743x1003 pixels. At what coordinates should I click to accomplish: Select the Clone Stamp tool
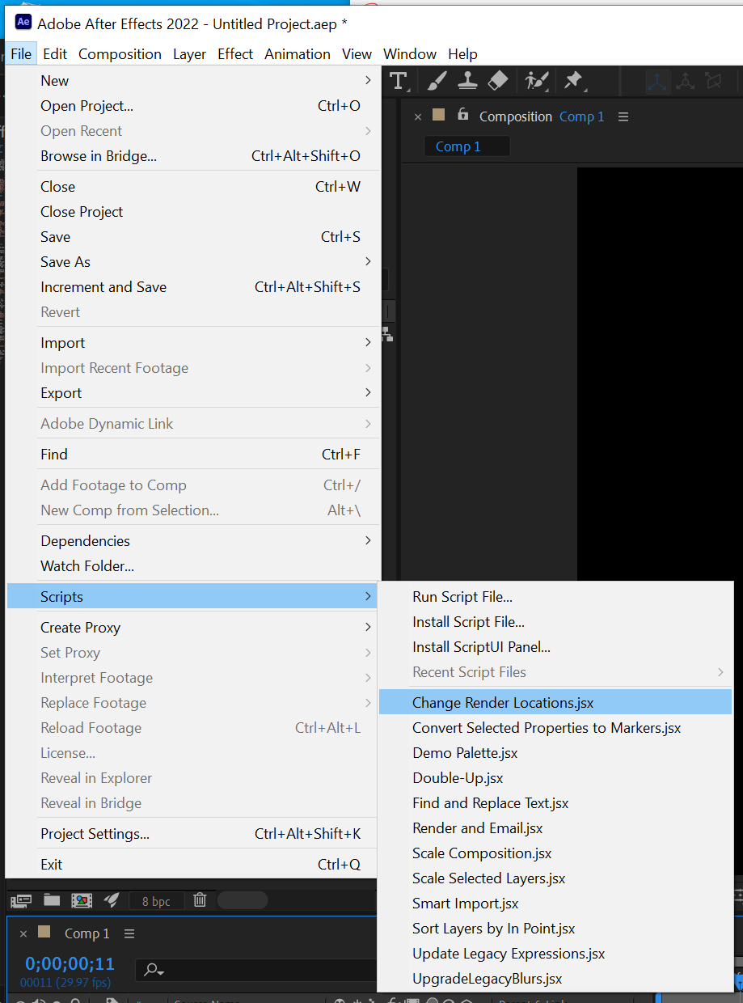[467, 80]
